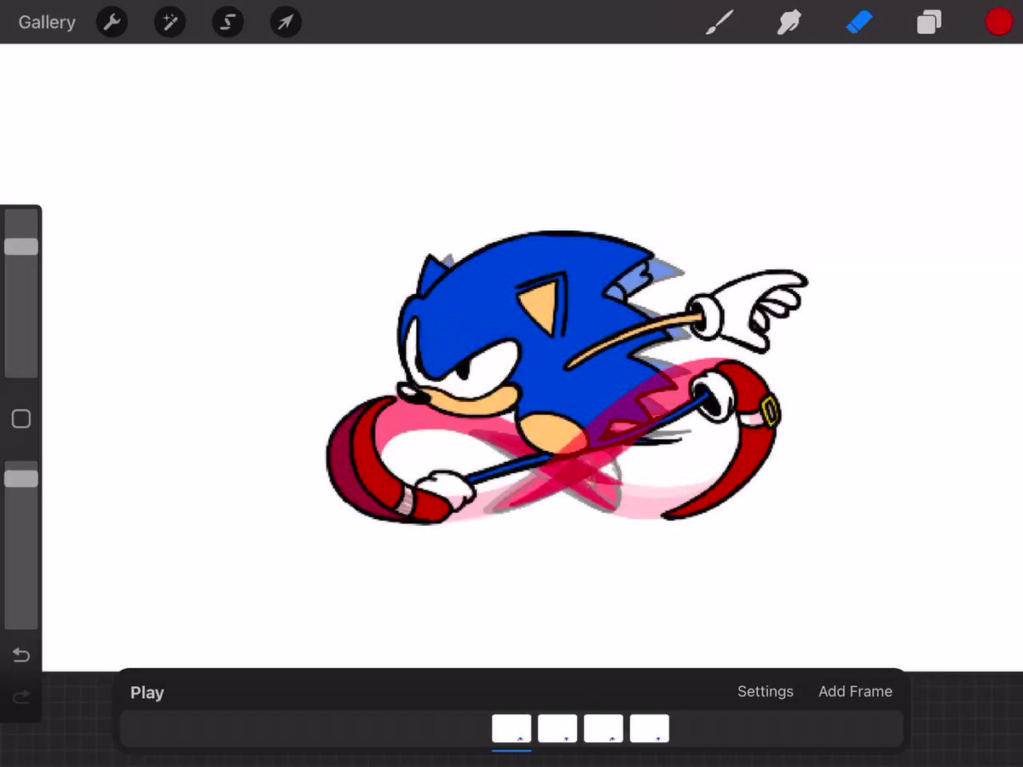Open animation Settings
Viewport: 1023px width, 767px height.
[x=766, y=691]
